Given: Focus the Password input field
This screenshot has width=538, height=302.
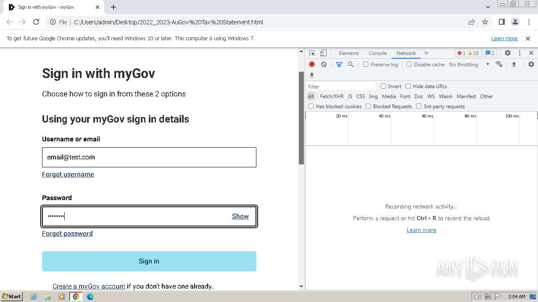Looking at the screenshot, I should 149,216.
